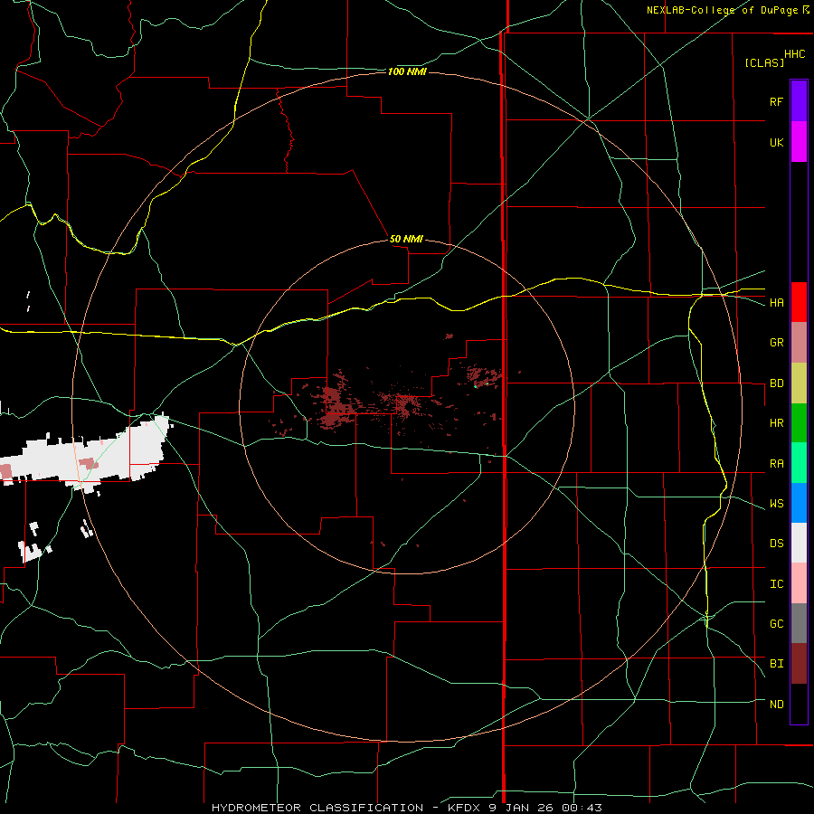Viewport: 814px width, 814px height.
Task: Click the UK legend label
Action: pyautogui.click(x=776, y=142)
